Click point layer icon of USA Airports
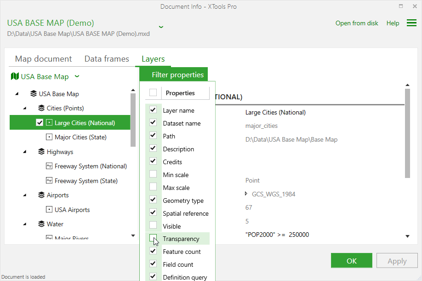Image resolution: width=422 pixels, height=281 pixels. coord(49,209)
